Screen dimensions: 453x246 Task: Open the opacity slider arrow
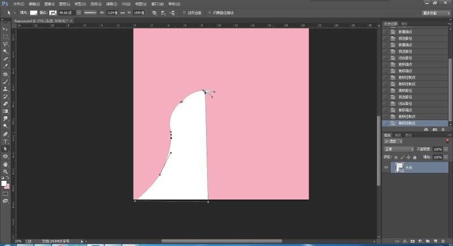pyautogui.click(x=446, y=149)
